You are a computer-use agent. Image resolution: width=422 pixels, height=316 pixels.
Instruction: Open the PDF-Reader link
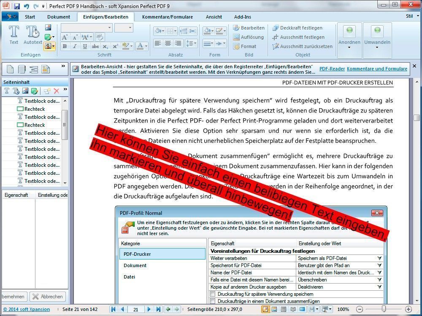332,69
